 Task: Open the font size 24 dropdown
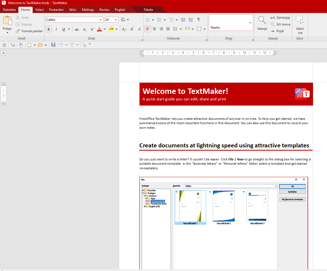[x=116, y=20]
